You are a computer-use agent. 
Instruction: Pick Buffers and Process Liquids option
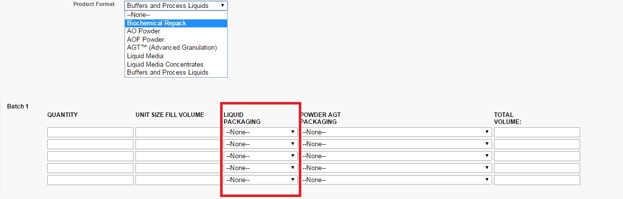(x=176, y=72)
